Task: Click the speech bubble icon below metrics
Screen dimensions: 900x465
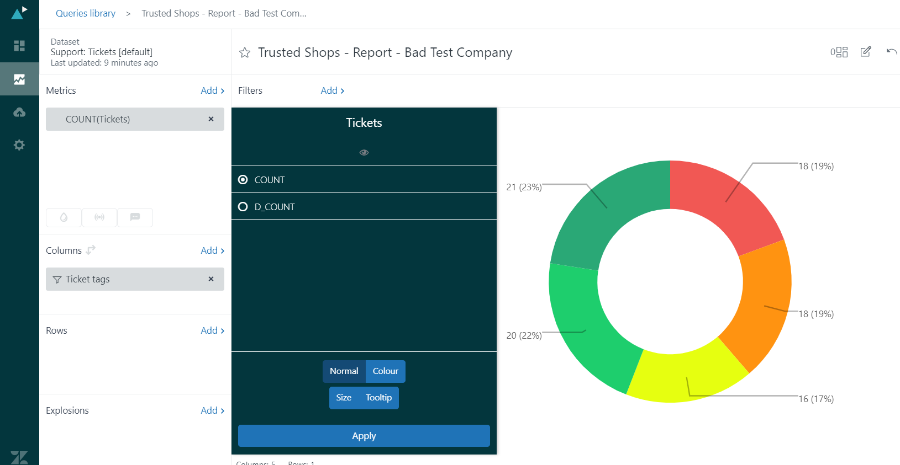Action: tap(135, 217)
